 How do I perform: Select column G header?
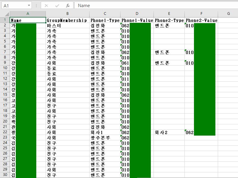(228, 14)
